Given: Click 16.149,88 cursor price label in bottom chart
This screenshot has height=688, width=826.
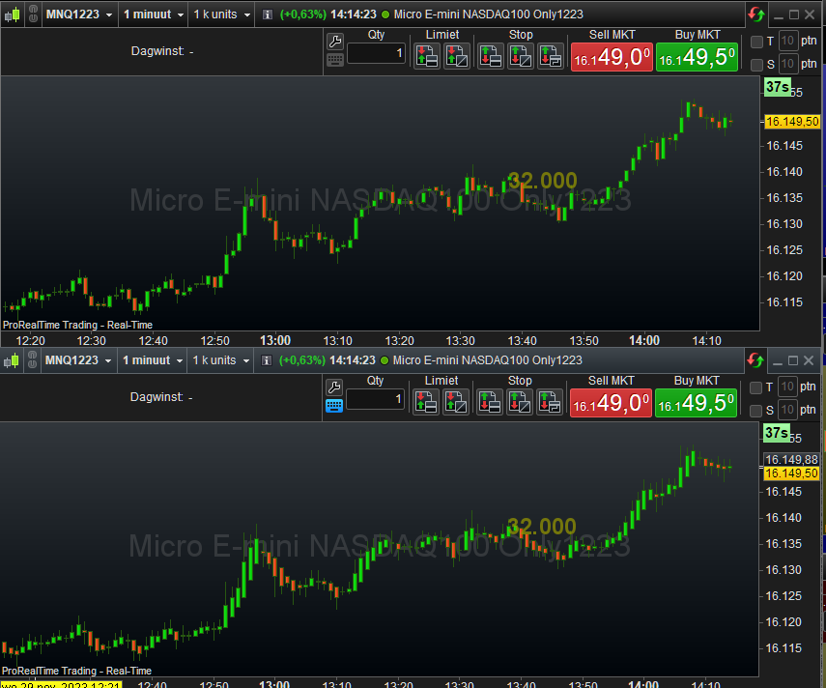Looking at the screenshot, I should click(791, 459).
